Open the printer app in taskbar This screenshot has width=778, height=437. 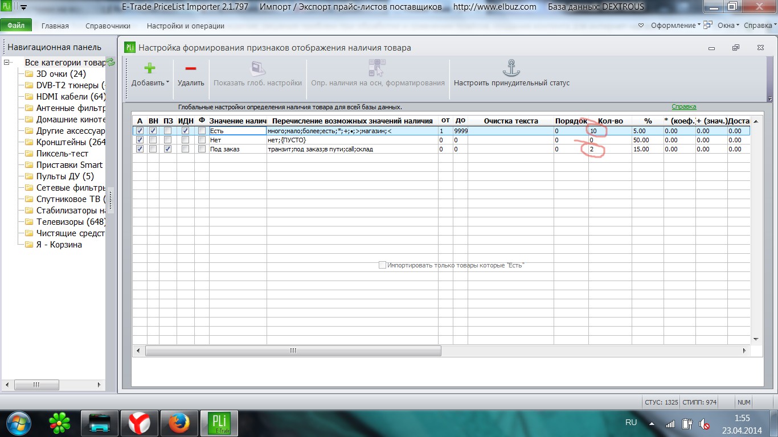(x=99, y=423)
